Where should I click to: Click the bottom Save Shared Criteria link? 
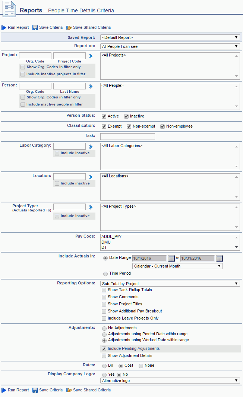92,390
